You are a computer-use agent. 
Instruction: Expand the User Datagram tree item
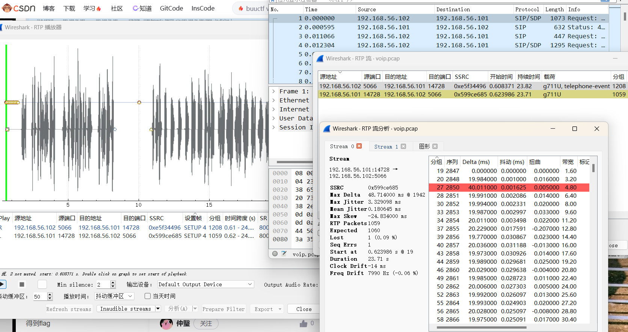(274, 118)
